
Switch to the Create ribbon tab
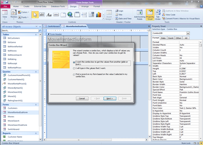pos(27,6)
